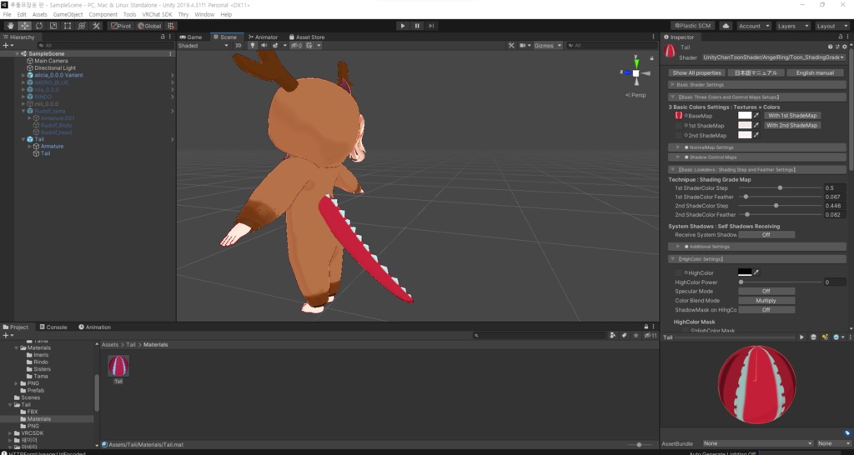The width and height of the screenshot is (854, 455).
Task: Select the Hand tool in toolbar
Action: (10, 26)
